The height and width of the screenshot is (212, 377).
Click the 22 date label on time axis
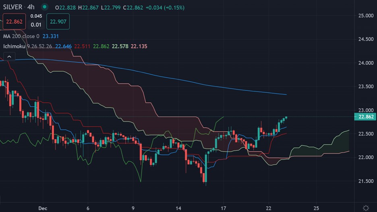pyautogui.click(x=269, y=208)
